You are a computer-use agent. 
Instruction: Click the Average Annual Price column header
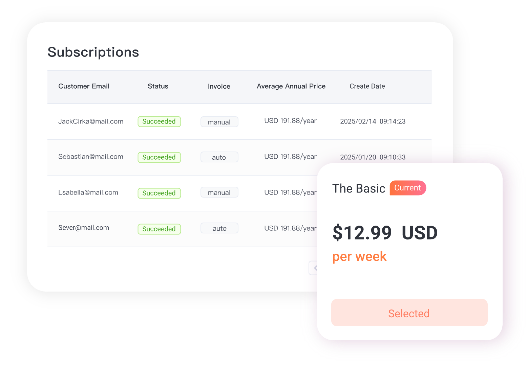point(291,86)
